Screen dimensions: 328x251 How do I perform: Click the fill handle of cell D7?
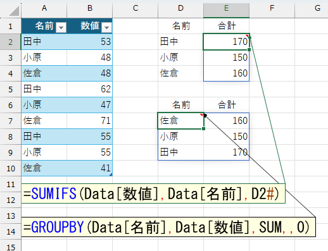203,129
